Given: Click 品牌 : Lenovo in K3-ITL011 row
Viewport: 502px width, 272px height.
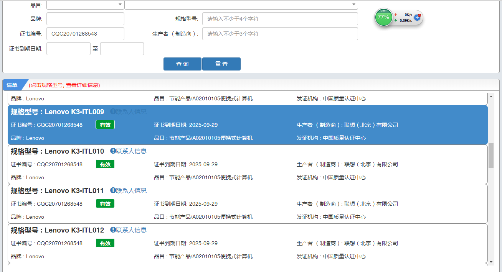Looking at the screenshot, I should (27, 217).
